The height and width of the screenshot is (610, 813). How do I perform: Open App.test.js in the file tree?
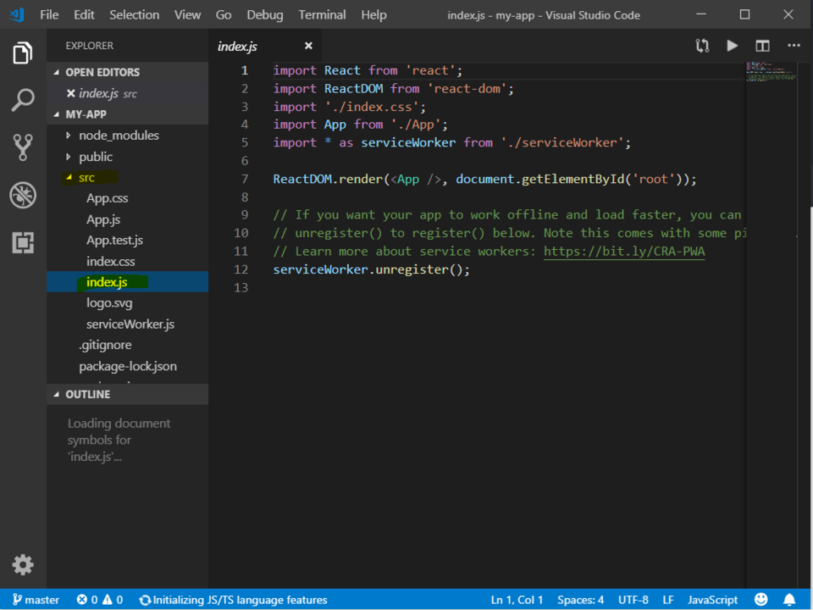128,240
